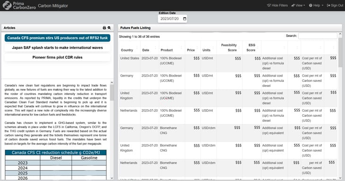
Task: Click Gasoline column header in CFS table
Action: (x=89, y=158)
